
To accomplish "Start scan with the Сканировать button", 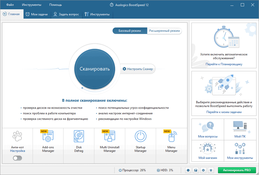I will click(x=95, y=69).
